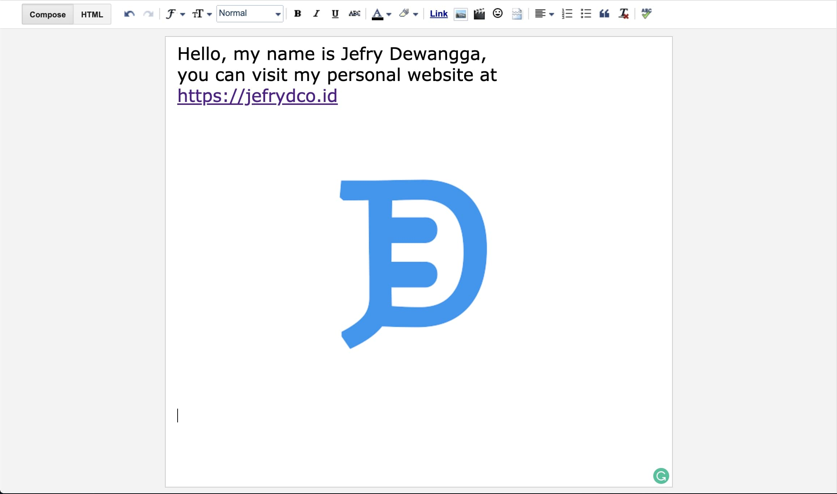This screenshot has height=494, width=837.
Task: Click the Link button in toolbar
Action: pos(438,14)
